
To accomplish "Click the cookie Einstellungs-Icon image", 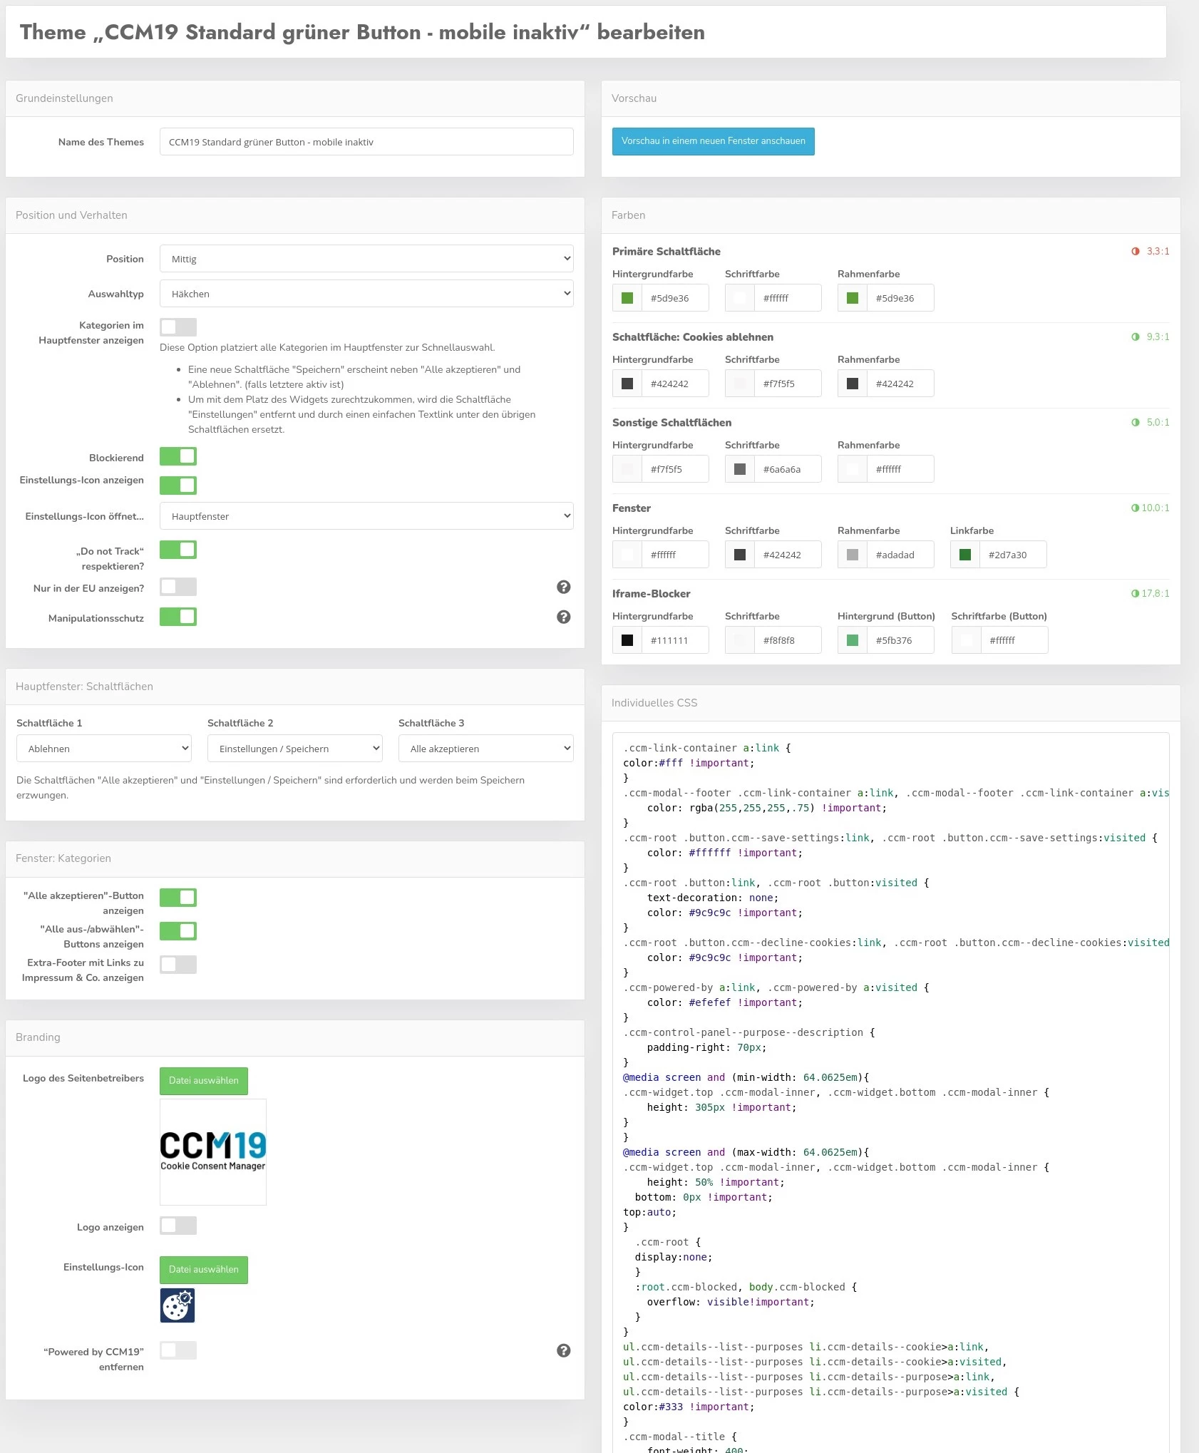I will [x=177, y=1305].
